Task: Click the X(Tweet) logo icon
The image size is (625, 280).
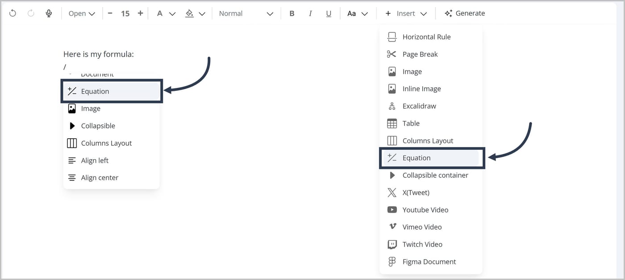Action: tap(392, 193)
